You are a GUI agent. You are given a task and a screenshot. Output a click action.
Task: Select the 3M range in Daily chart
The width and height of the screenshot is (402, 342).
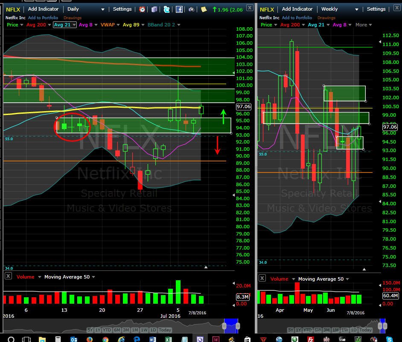pyautogui.click(x=126, y=330)
